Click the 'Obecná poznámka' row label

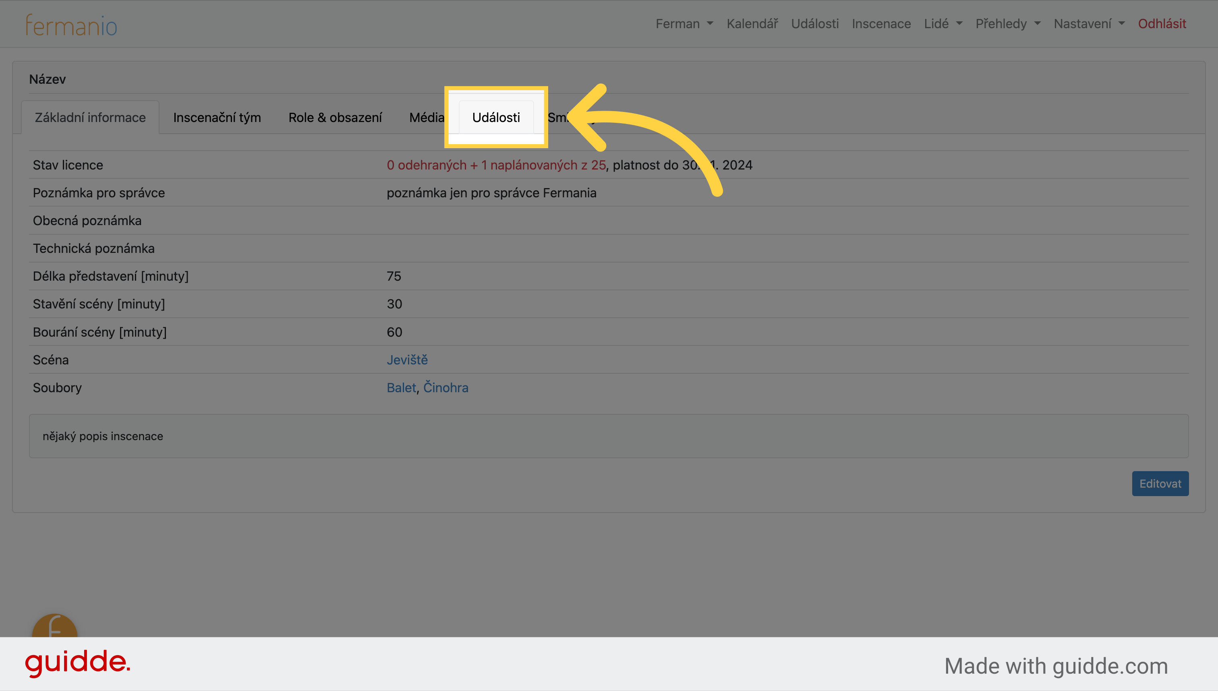(x=87, y=221)
